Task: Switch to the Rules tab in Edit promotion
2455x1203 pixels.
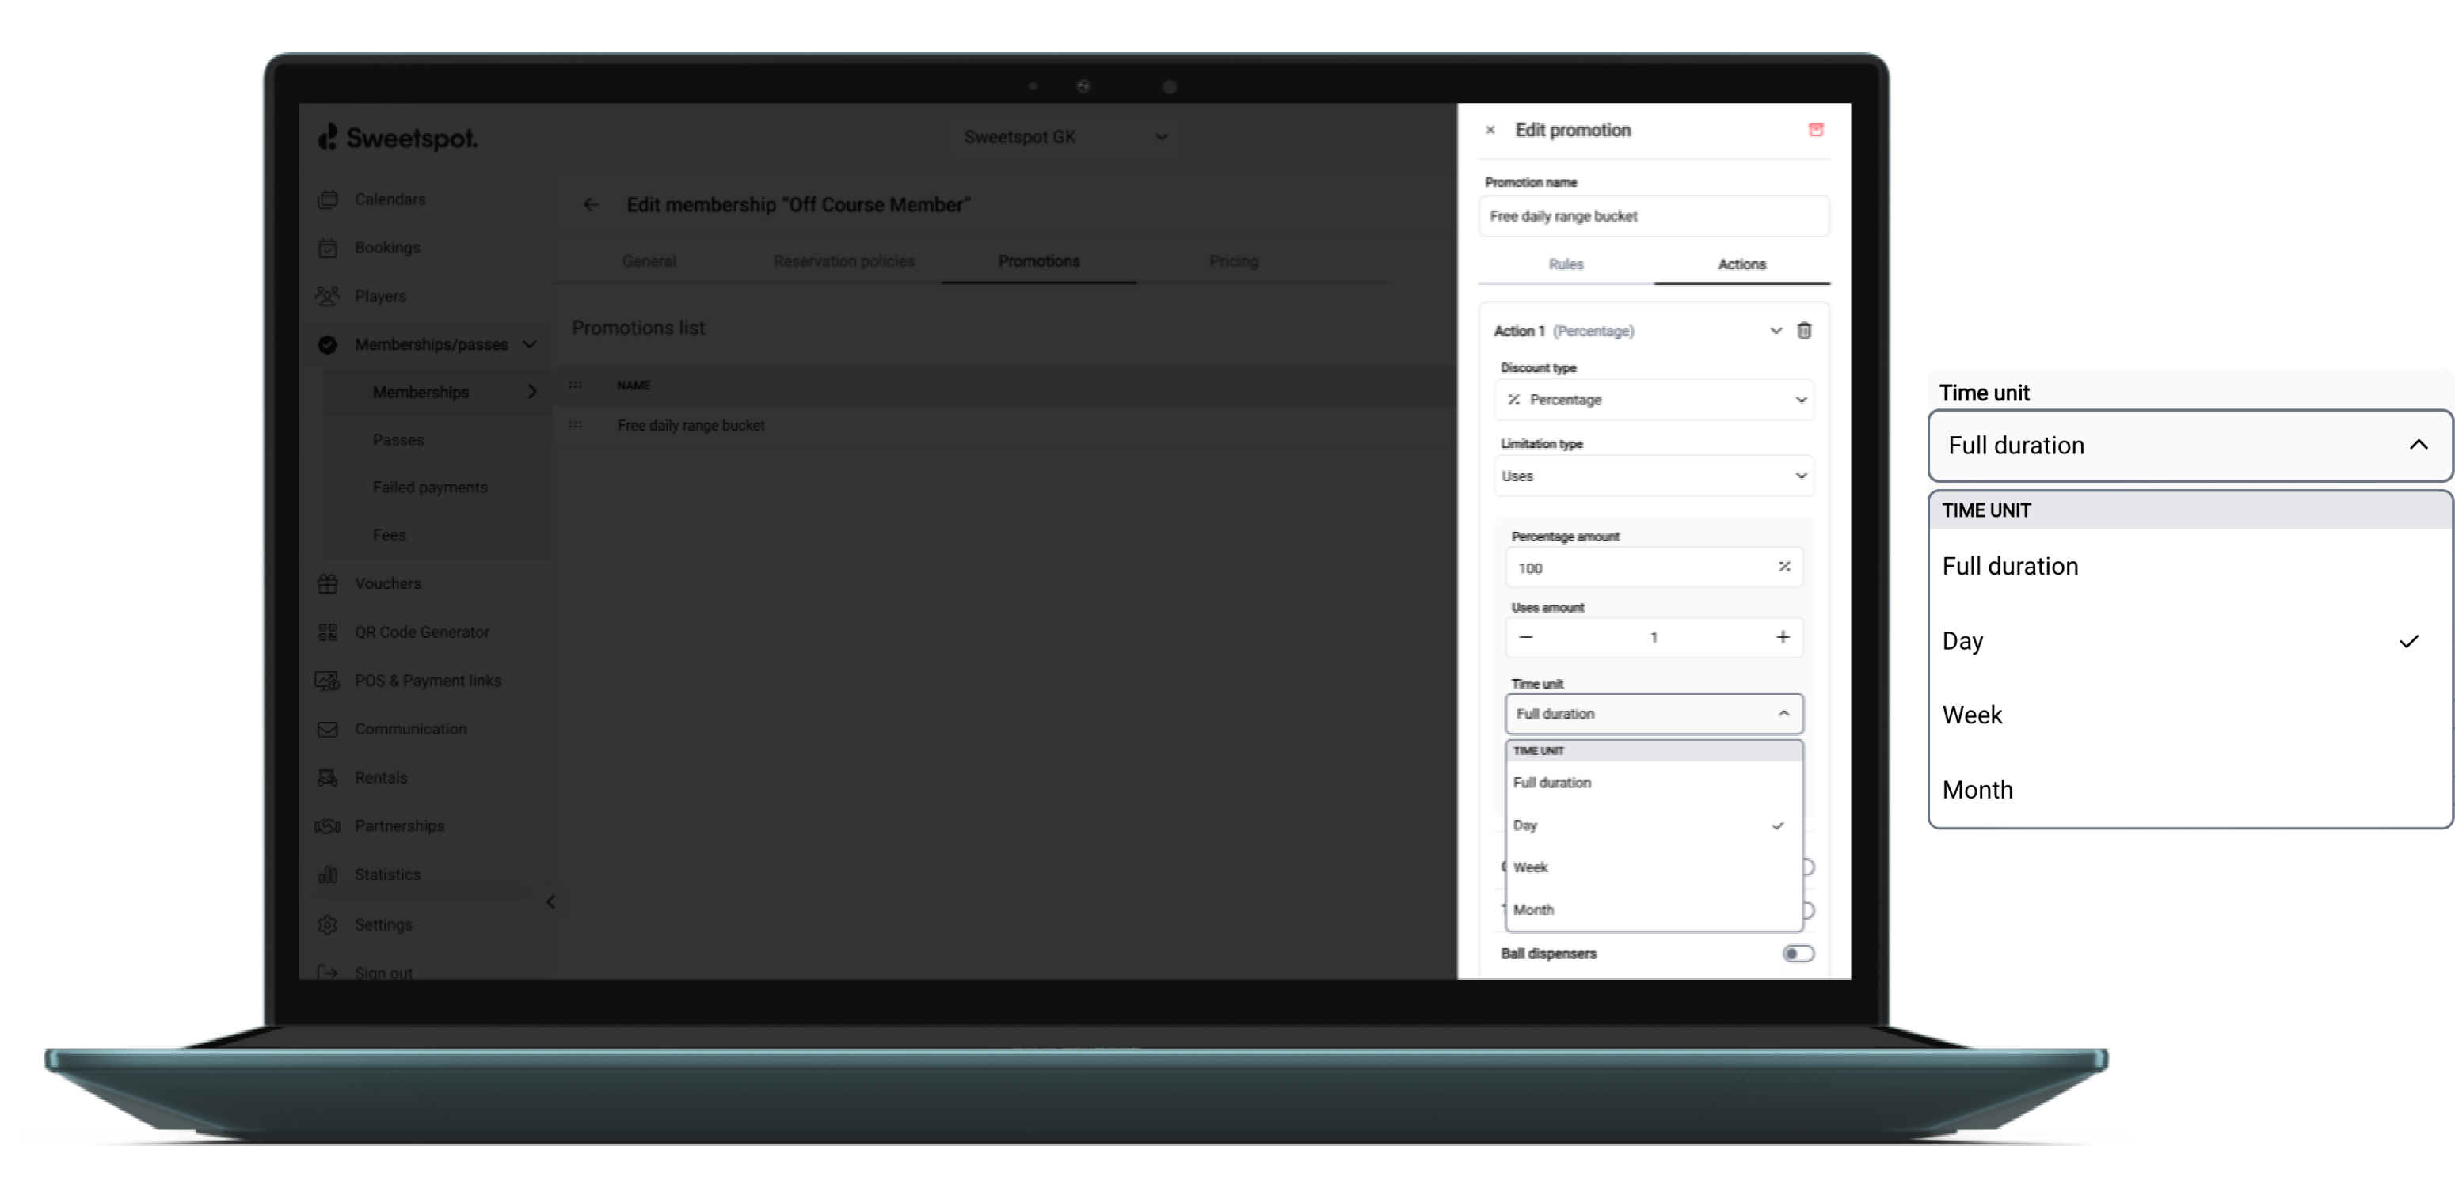Action: [1566, 264]
